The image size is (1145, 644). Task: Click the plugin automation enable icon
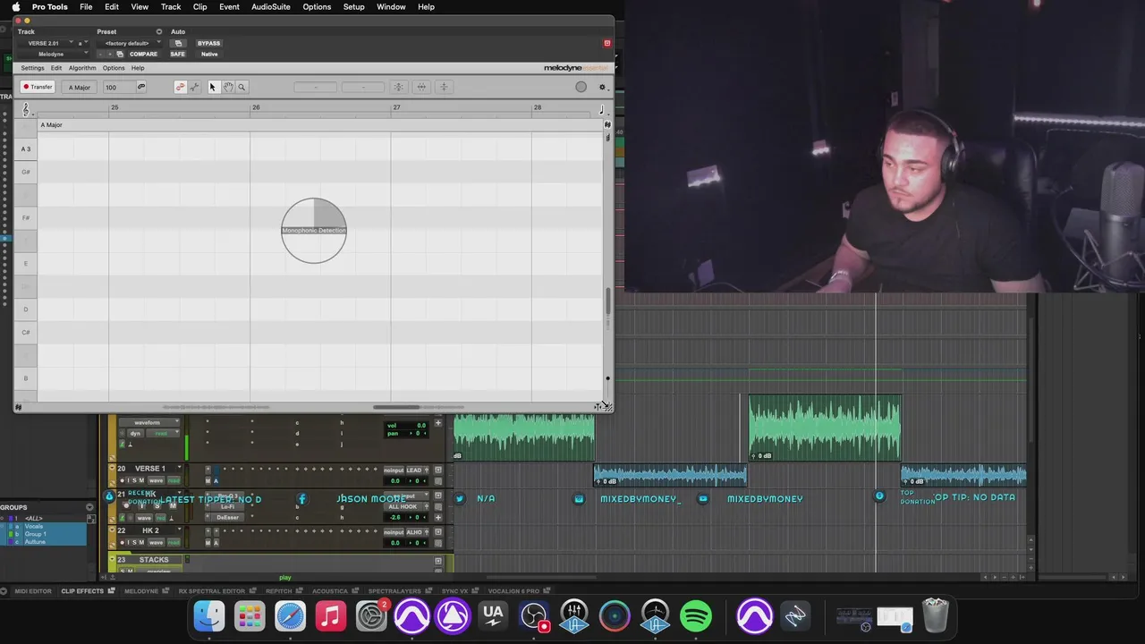click(x=178, y=43)
